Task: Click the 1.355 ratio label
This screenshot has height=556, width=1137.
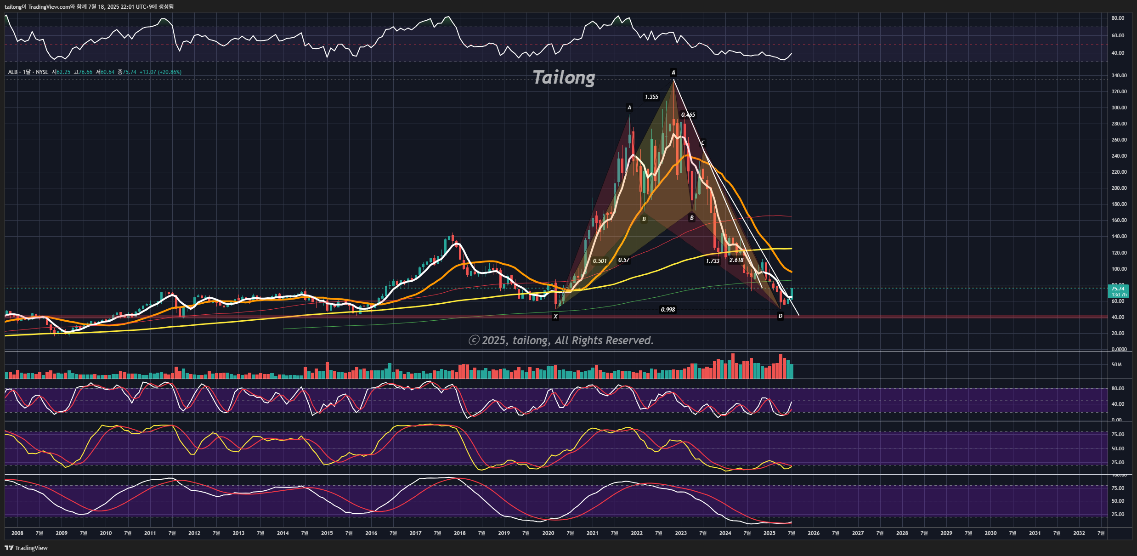Action: [x=651, y=97]
